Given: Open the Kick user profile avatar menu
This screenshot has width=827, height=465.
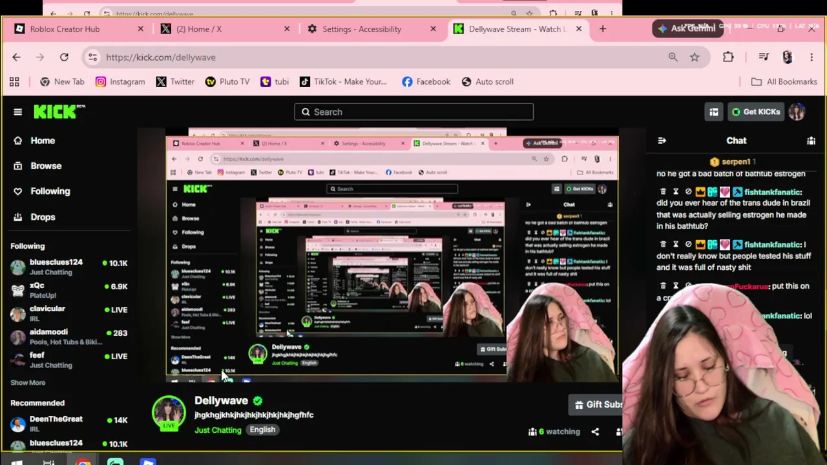Looking at the screenshot, I should coord(797,112).
